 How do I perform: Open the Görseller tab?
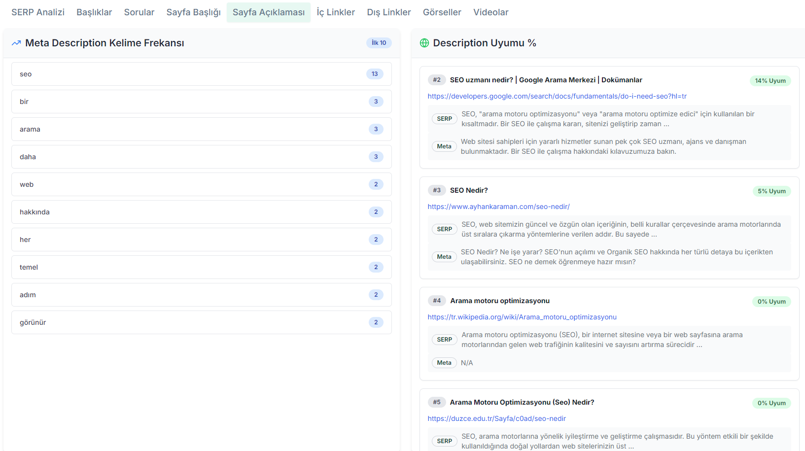coord(442,12)
